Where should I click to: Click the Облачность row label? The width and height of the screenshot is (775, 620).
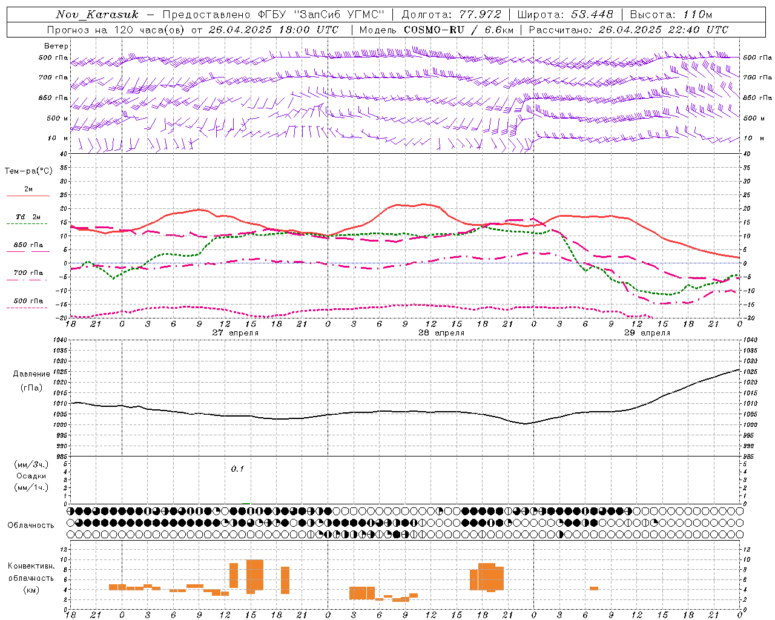31,526
